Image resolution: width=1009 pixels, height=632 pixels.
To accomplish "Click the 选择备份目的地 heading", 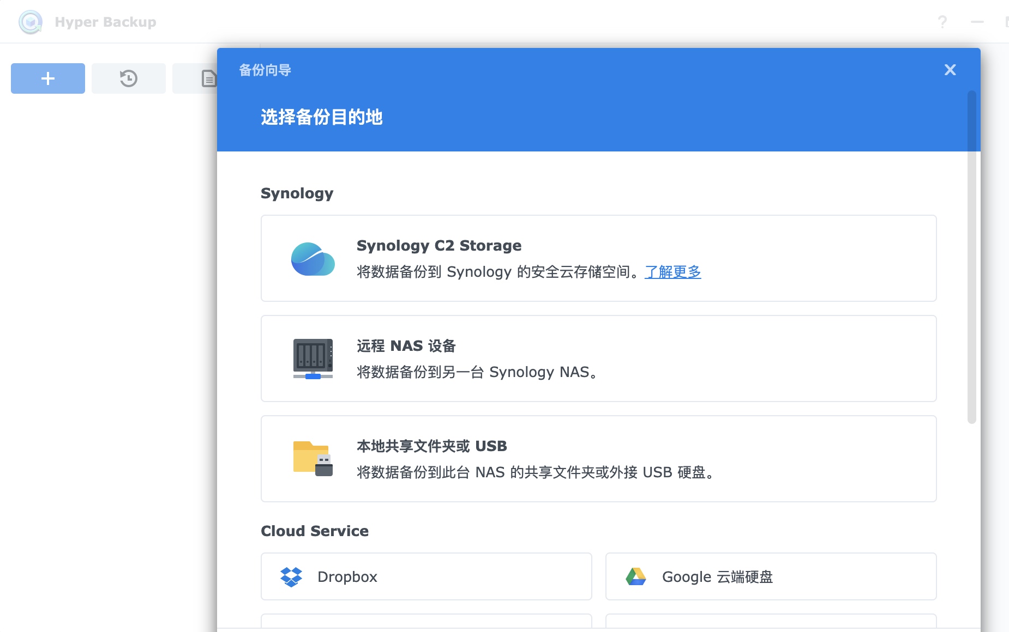I will 322,117.
